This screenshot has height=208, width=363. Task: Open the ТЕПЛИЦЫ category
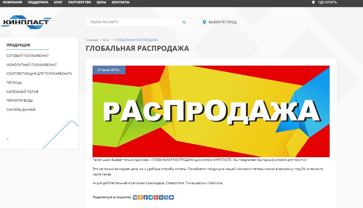click(14, 82)
